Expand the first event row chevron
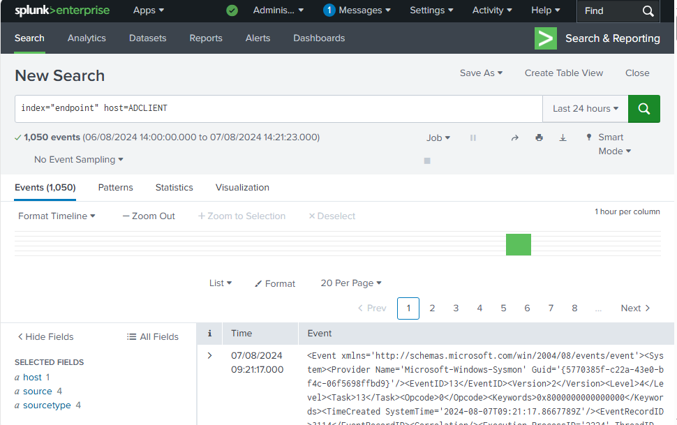The width and height of the screenshot is (677, 425). click(x=209, y=356)
